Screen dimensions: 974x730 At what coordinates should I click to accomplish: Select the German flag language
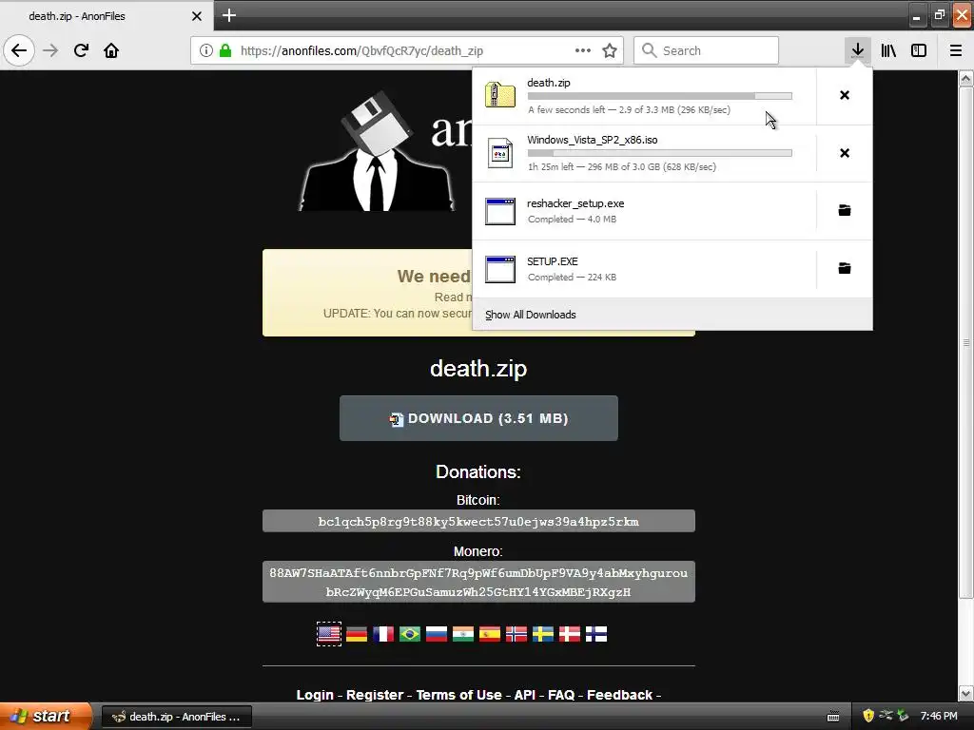click(357, 634)
